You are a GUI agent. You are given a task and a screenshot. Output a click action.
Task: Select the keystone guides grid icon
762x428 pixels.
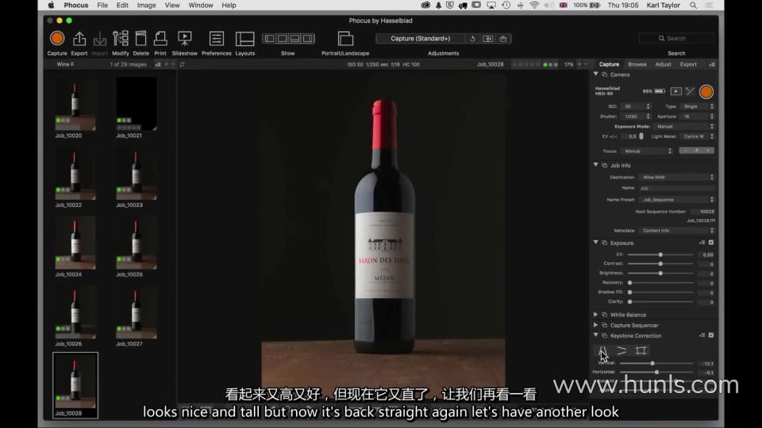(x=641, y=350)
